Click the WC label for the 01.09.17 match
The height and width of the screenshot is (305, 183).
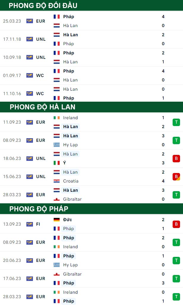click(40, 76)
